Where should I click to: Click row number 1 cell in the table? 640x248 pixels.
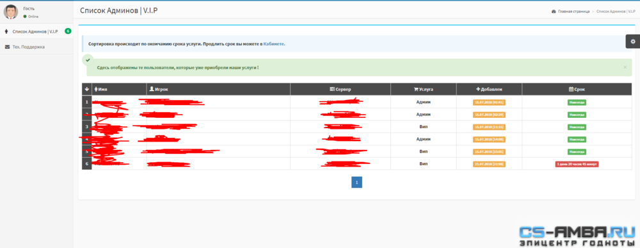[x=87, y=102]
